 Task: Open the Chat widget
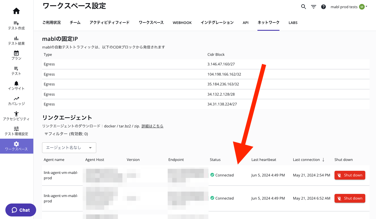21,210
